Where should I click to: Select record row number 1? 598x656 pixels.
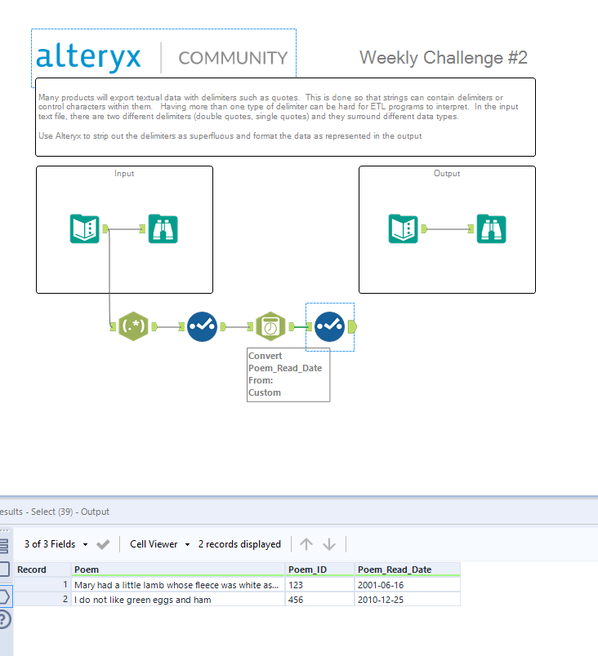point(42,585)
